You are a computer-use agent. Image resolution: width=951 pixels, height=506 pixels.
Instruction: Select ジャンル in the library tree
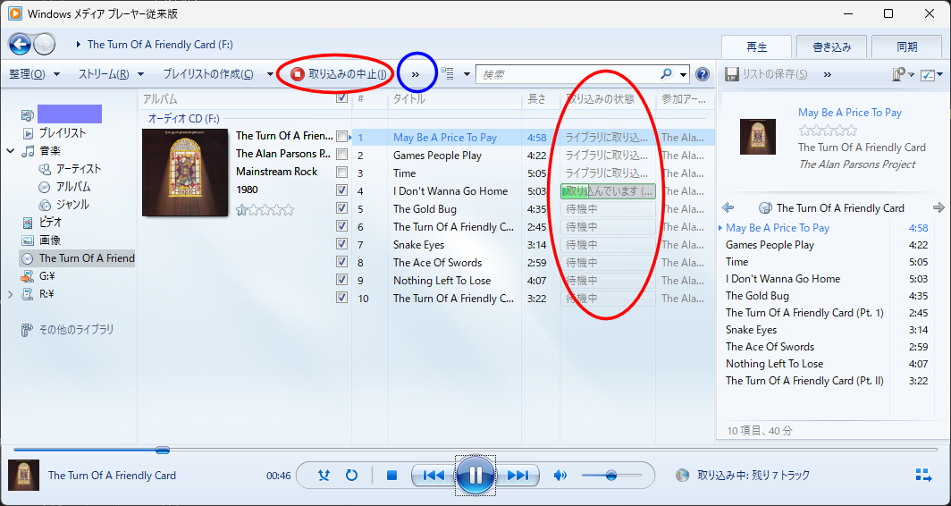(x=72, y=205)
